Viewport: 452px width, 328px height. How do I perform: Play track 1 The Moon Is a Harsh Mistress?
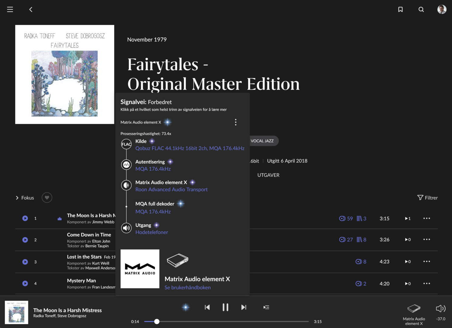click(x=25, y=218)
